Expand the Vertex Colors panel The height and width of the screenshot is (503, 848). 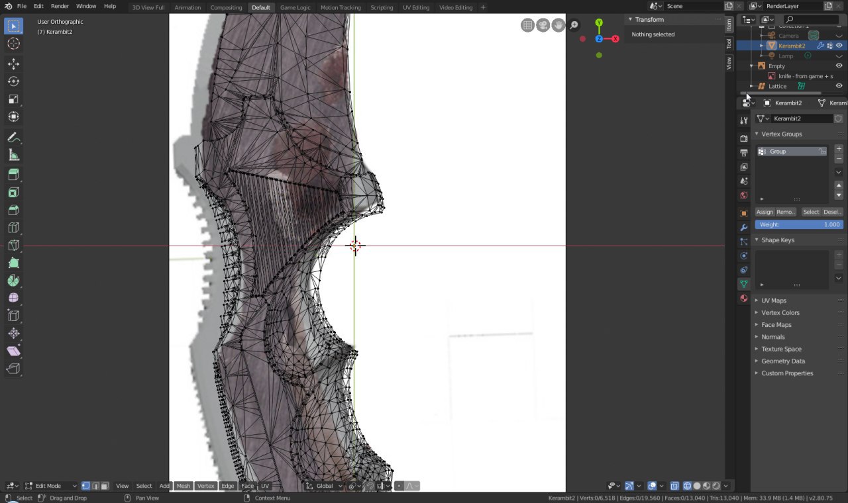780,312
